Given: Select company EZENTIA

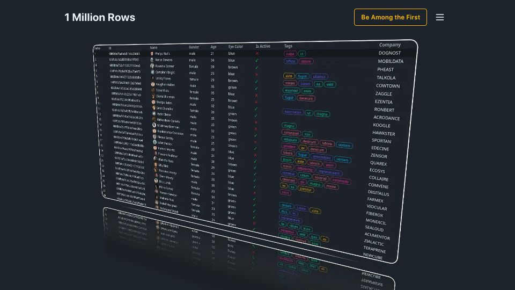Looking at the screenshot, I should [384, 102].
